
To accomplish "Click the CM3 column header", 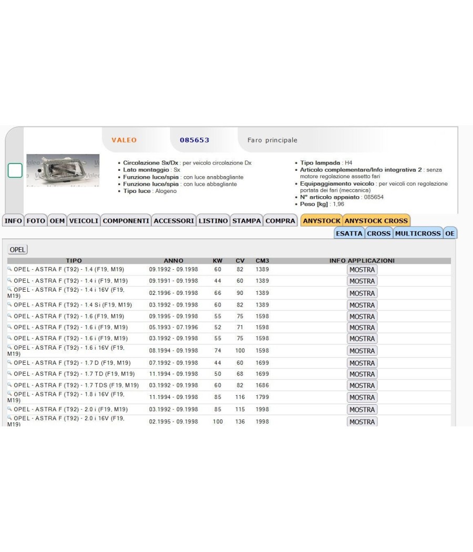I will pos(262,261).
